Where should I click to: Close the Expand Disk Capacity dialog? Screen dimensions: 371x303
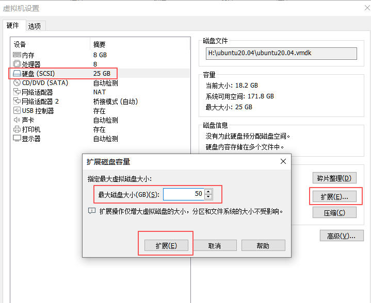(x=283, y=161)
